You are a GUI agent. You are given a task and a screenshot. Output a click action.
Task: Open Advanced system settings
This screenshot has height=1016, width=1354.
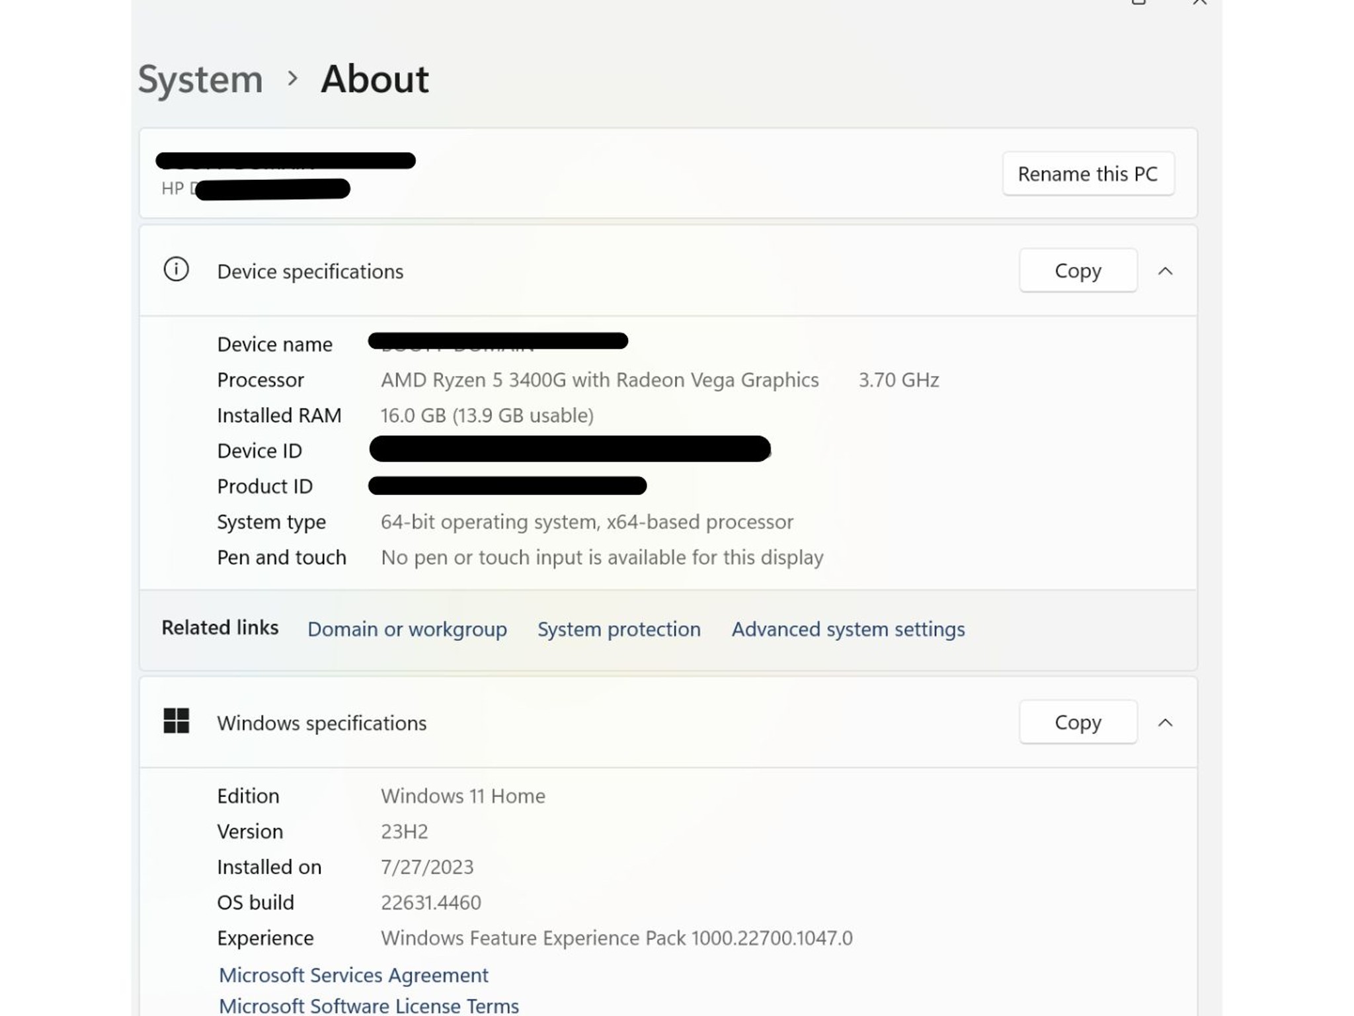(848, 629)
